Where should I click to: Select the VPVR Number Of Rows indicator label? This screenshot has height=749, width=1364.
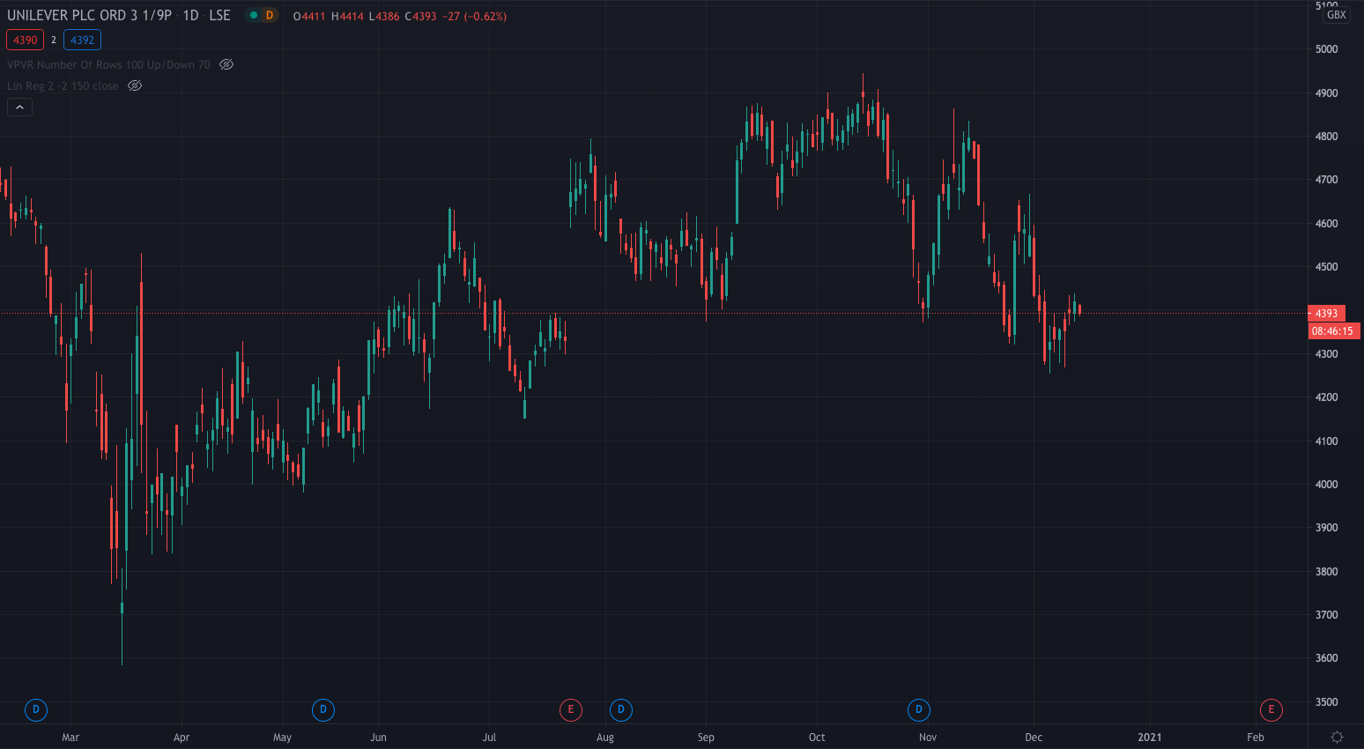108,64
